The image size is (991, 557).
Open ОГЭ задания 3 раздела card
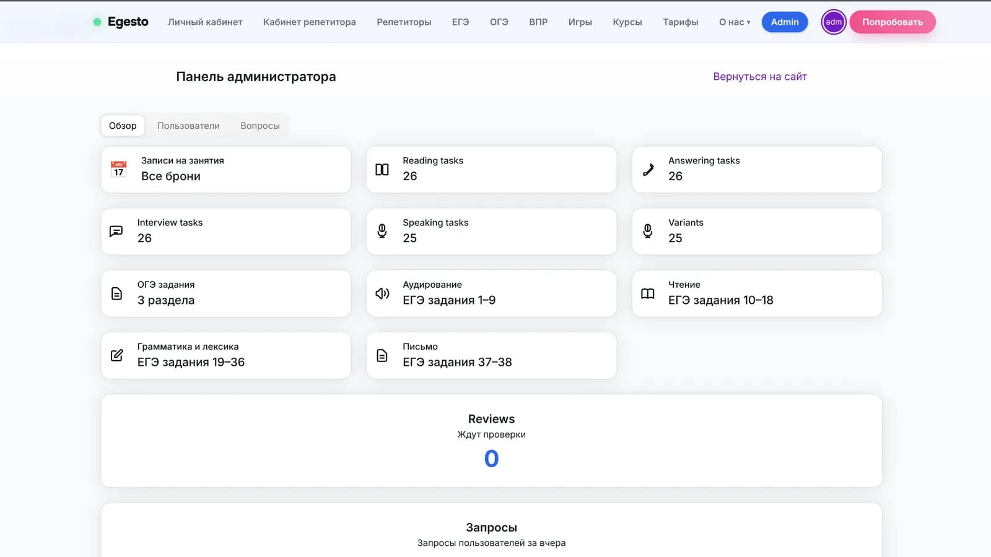226,293
